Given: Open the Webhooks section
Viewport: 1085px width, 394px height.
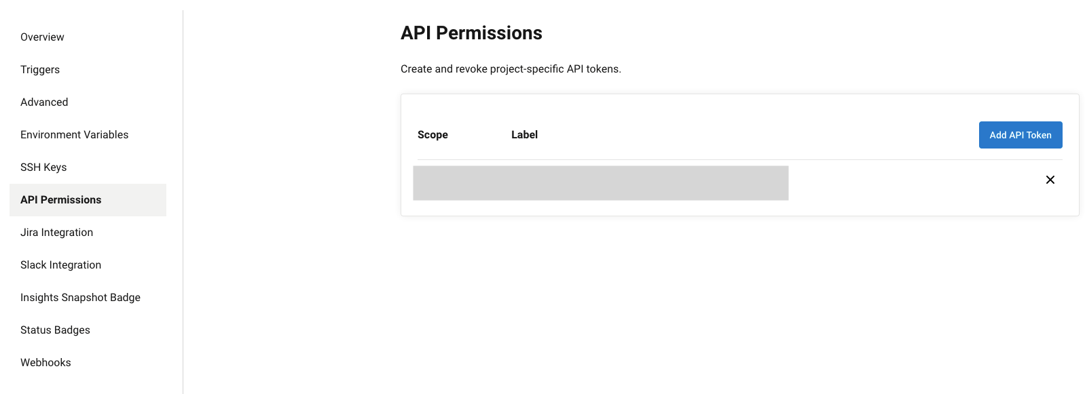Looking at the screenshot, I should [x=45, y=363].
